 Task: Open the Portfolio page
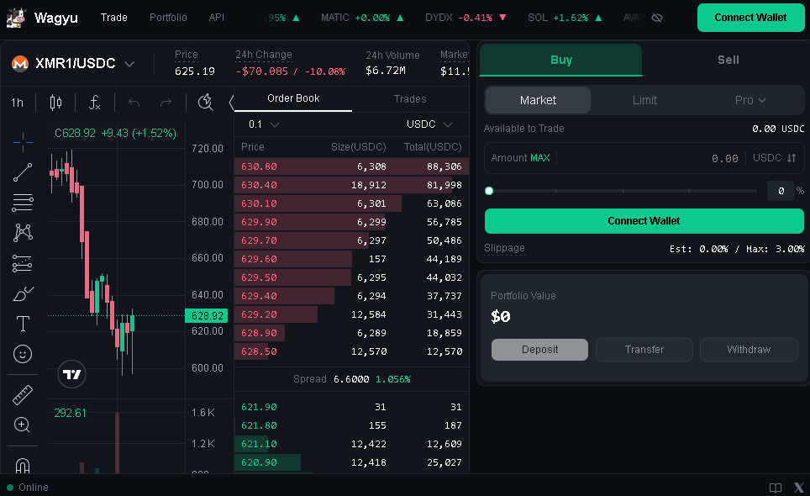click(168, 18)
